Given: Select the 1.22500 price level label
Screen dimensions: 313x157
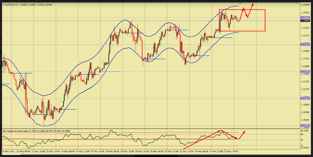Looking at the screenshot, I should [305, 17].
